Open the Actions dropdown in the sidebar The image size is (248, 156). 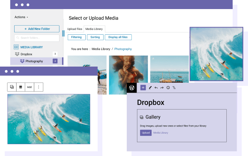tap(21, 17)
